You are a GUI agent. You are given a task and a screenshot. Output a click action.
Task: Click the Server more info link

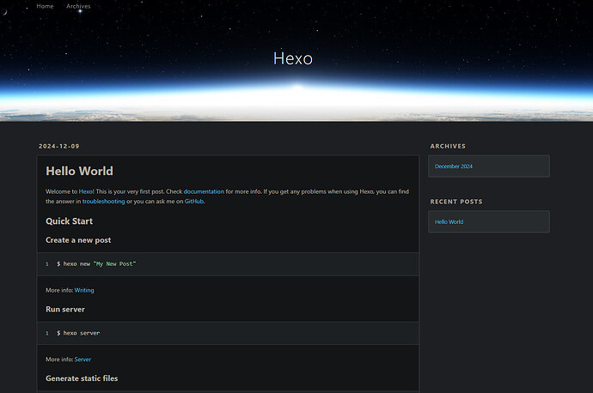tap(83, 359)
